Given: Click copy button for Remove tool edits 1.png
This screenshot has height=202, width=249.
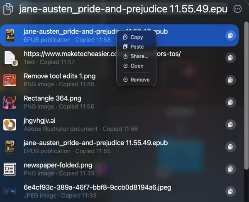Looking at the screenshot, I should 230,80.
